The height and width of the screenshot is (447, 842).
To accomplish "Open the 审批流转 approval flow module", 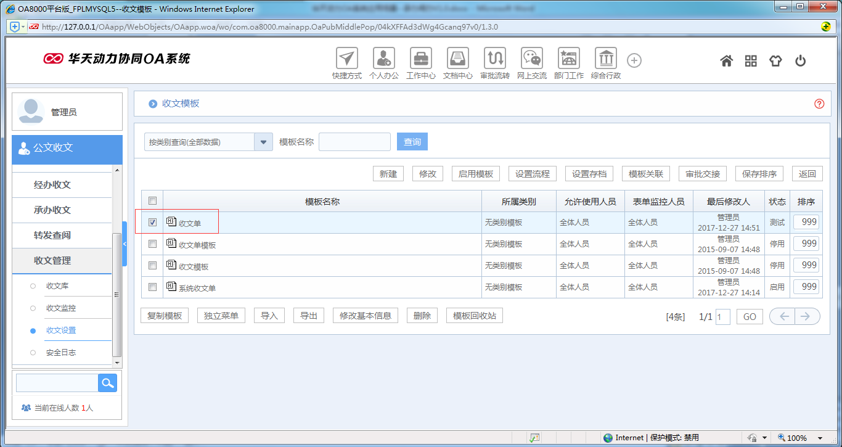I will click(494, 60).
